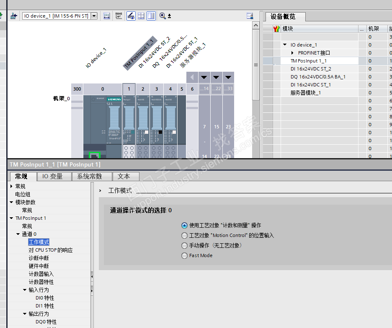This screenshot has width=392, height=328.
Task: Select 诊断中断 tree item
Action: [39, 258]
